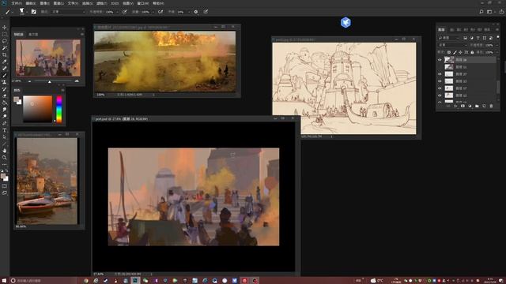Open the layer blend mode dropdown

tap(453, 45)
